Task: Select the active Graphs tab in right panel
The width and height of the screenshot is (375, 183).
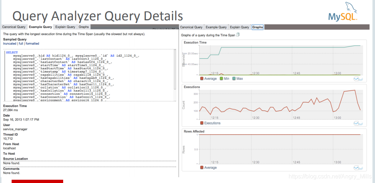Action: tap(258, 27)
